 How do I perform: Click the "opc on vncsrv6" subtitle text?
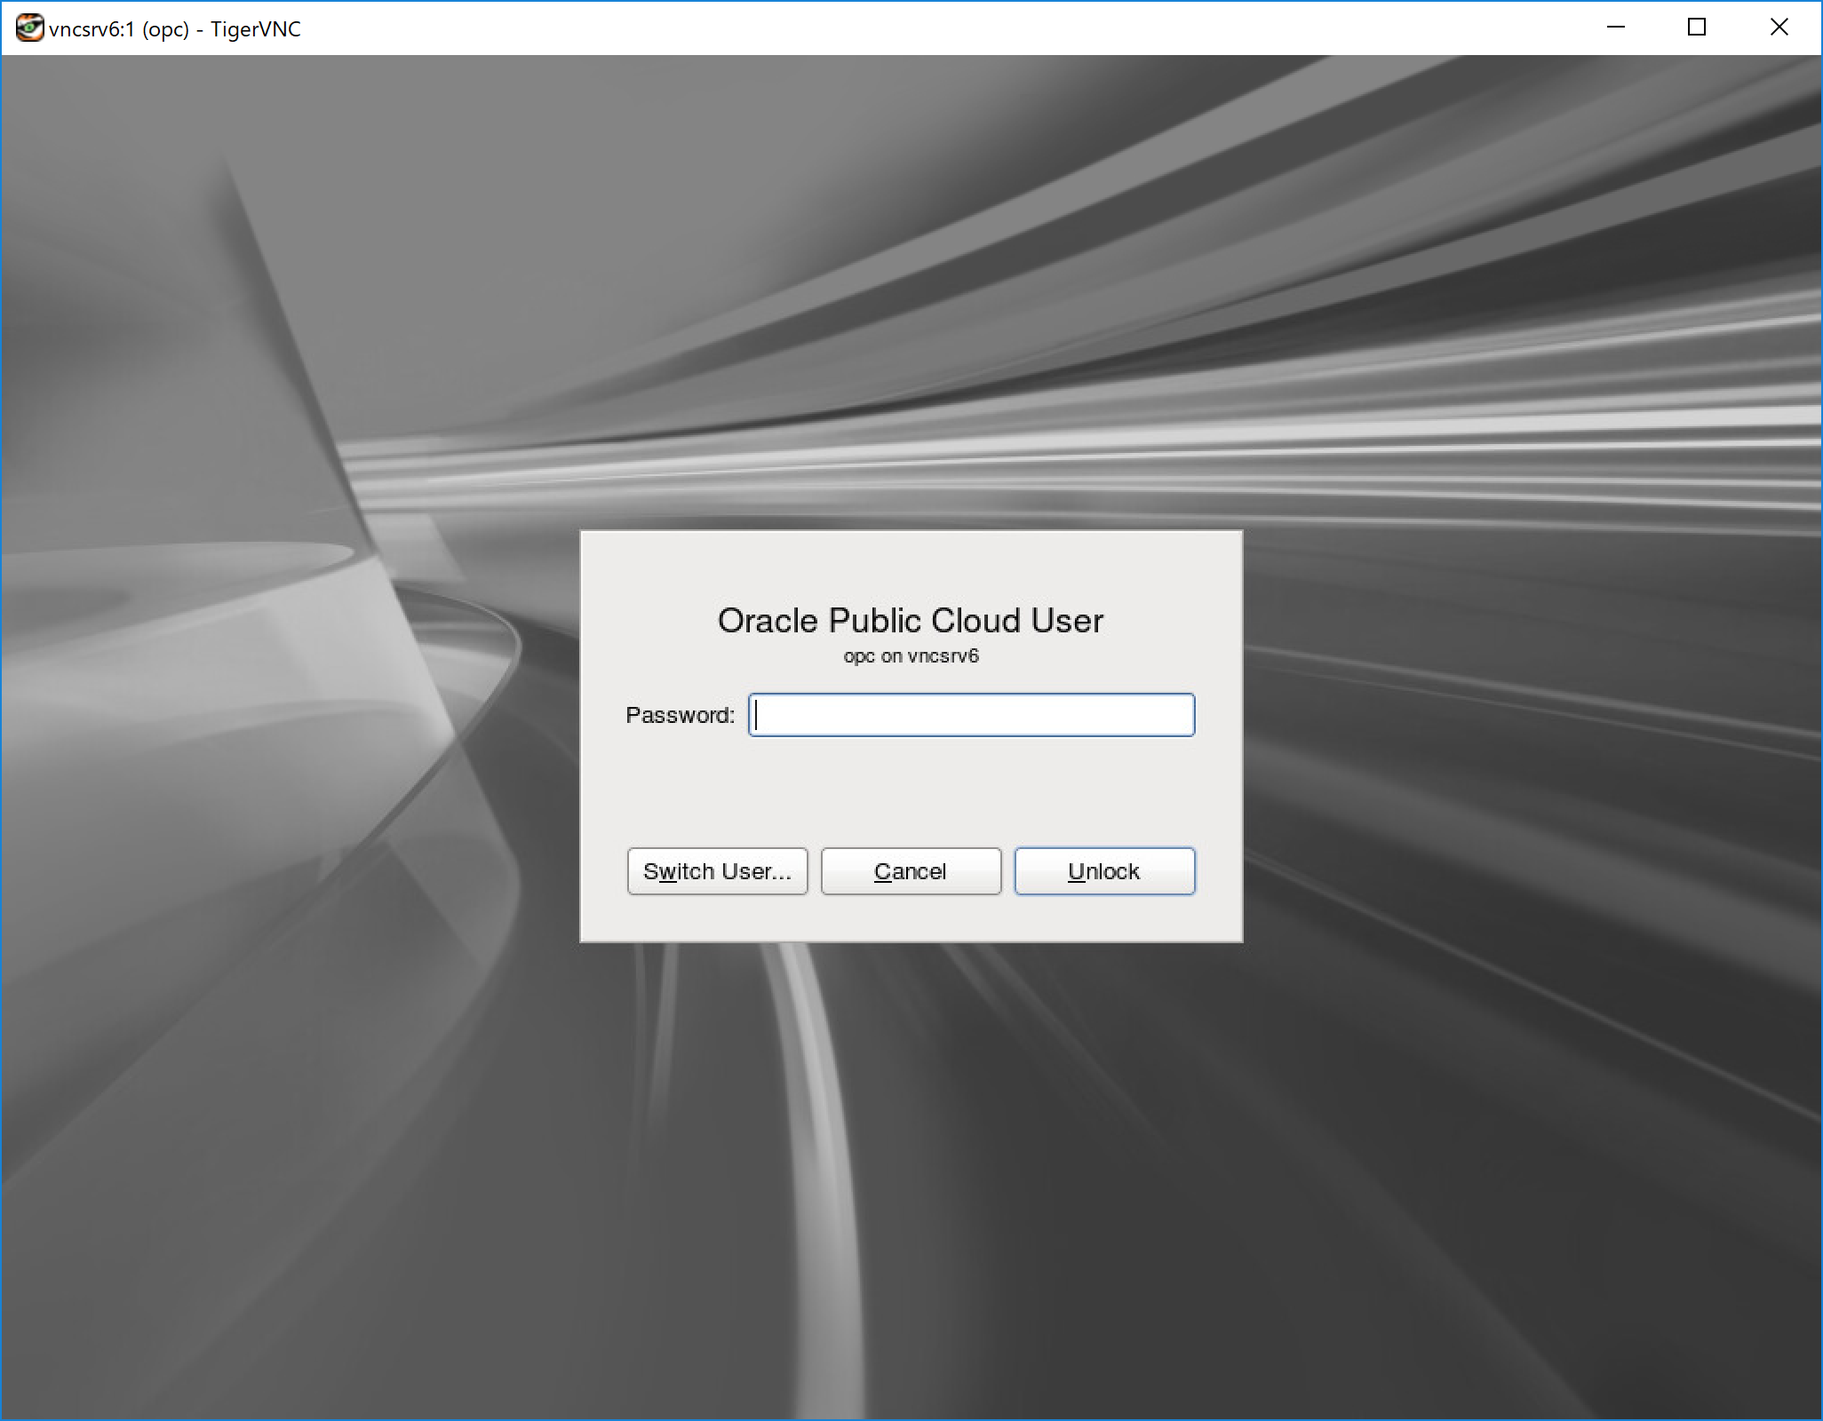pos(911,656)
